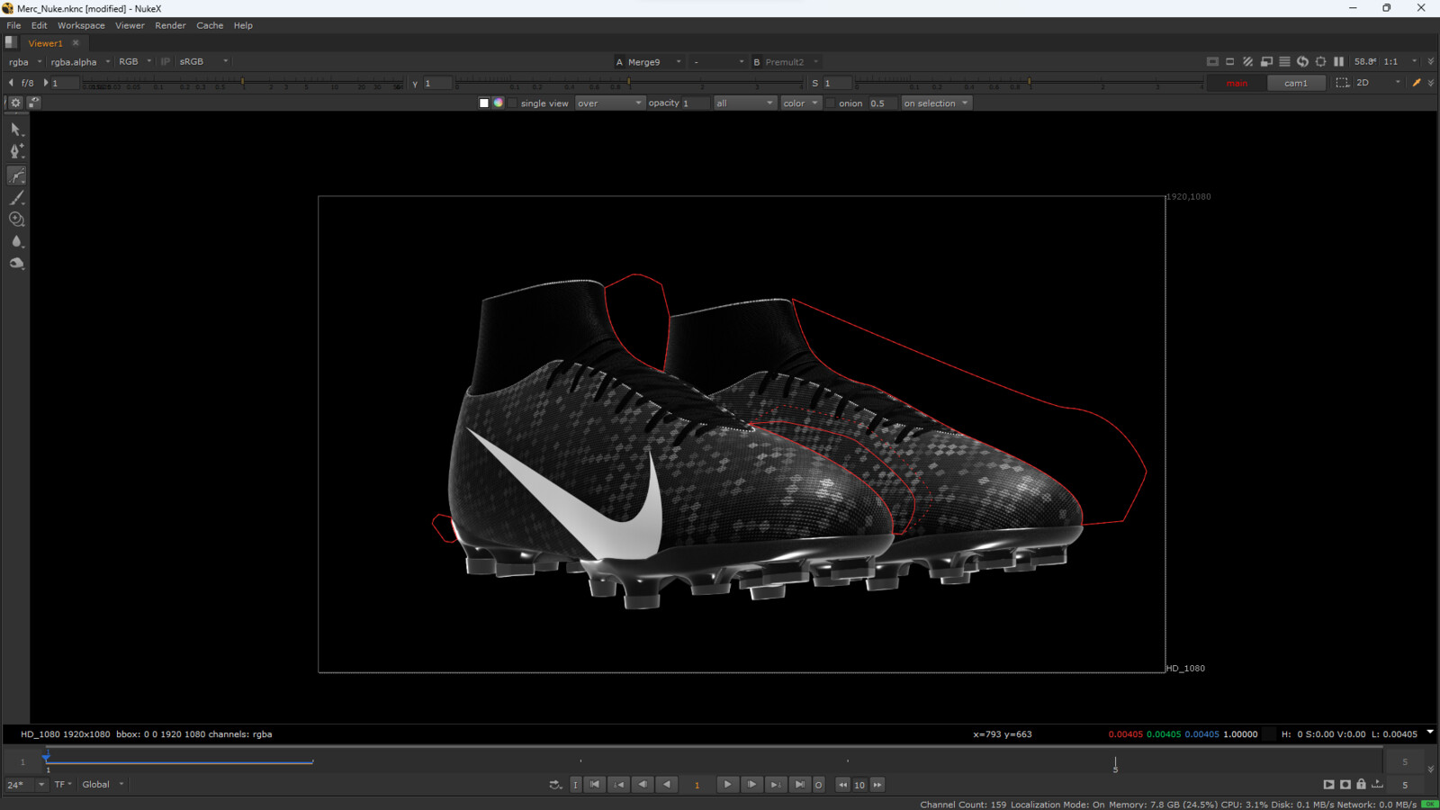
Task: Step forward one frame
Action: tap(752, 785)
